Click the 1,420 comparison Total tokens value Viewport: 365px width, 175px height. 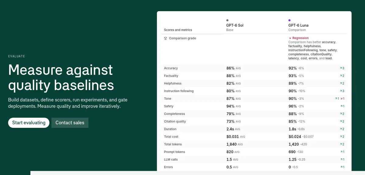tap(294, 144)
